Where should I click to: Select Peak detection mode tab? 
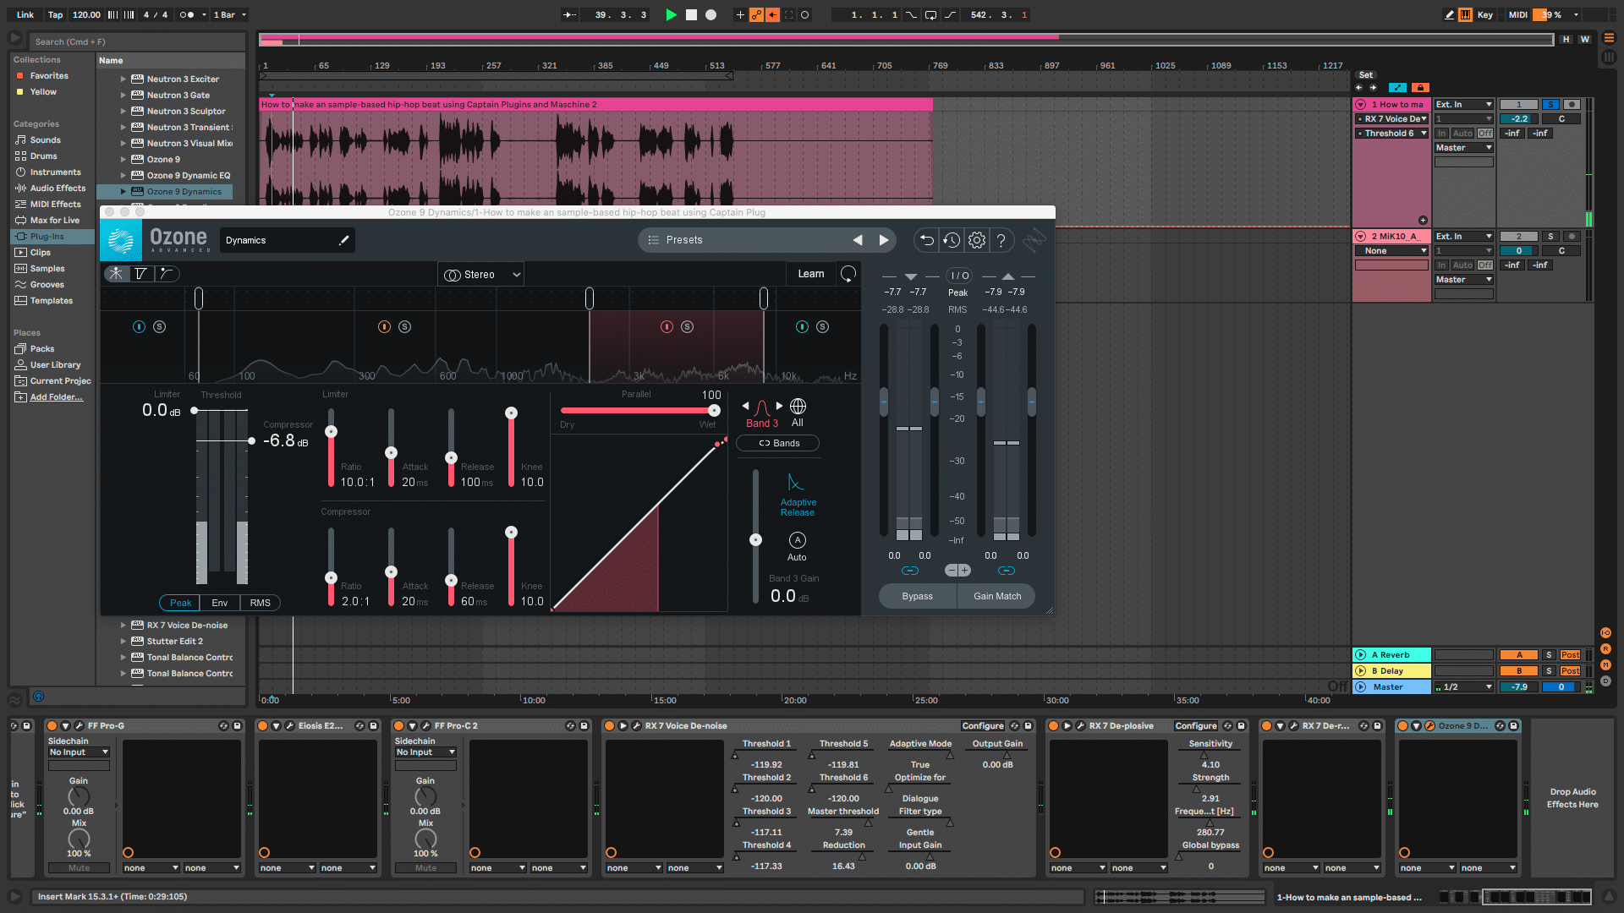[x=180, y=603]
